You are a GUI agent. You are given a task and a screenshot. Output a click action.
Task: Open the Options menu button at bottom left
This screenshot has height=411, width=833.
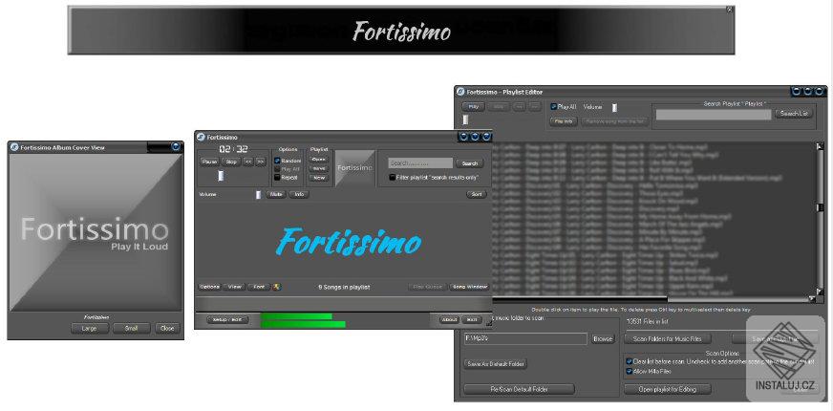click(209, 287)
